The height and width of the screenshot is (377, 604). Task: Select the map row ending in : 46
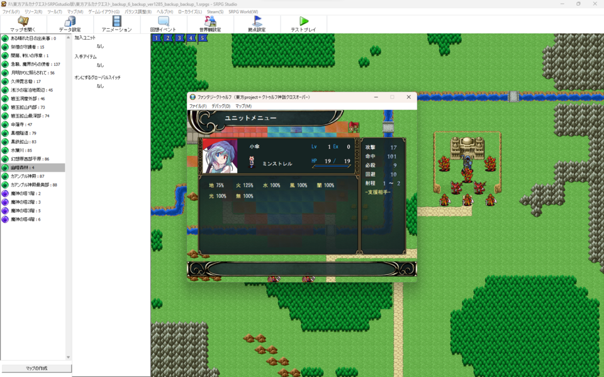point(33,99)
